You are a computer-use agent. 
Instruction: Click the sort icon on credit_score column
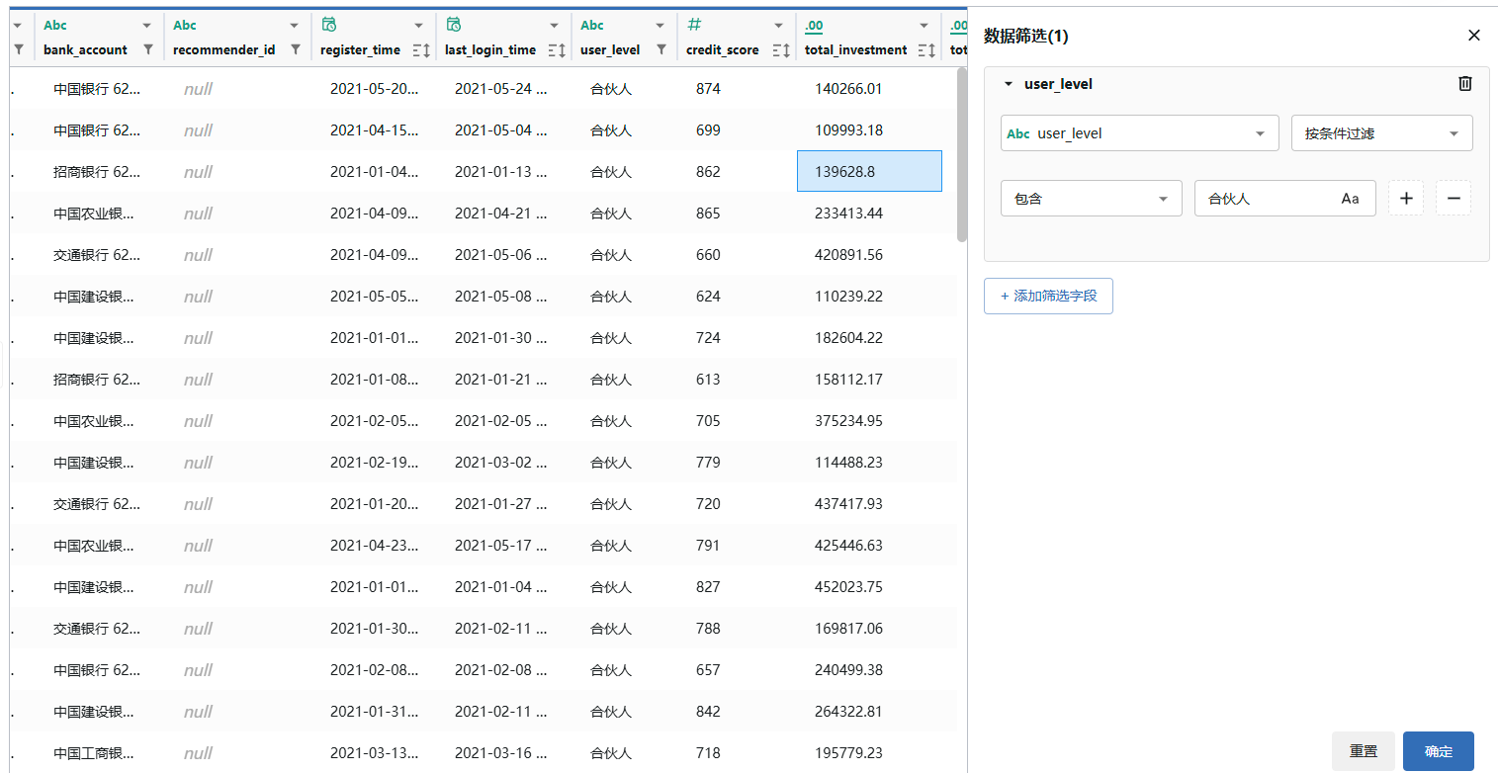coord(780,49)
